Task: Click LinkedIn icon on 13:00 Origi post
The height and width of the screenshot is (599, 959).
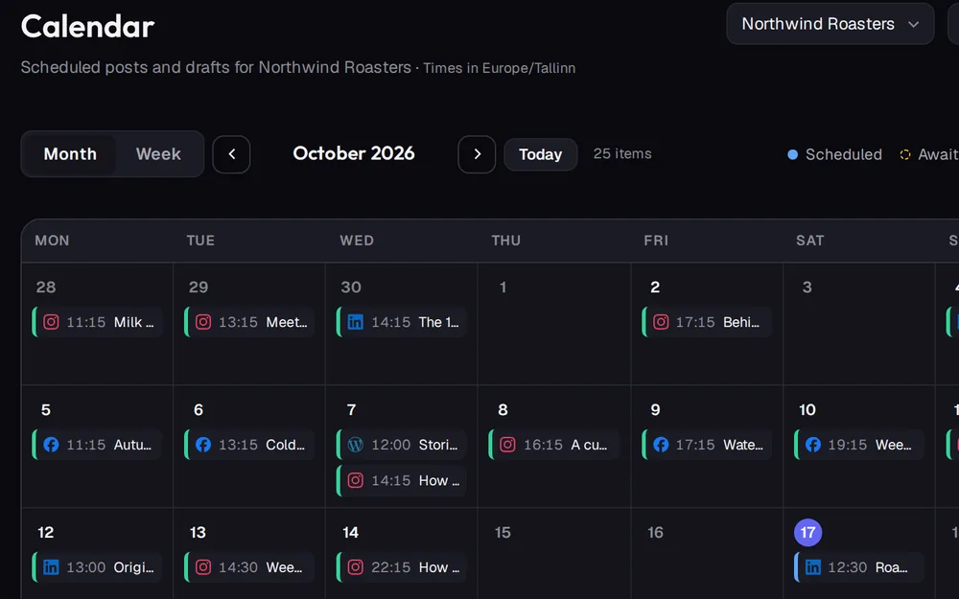Action: [x=52, y=567]
